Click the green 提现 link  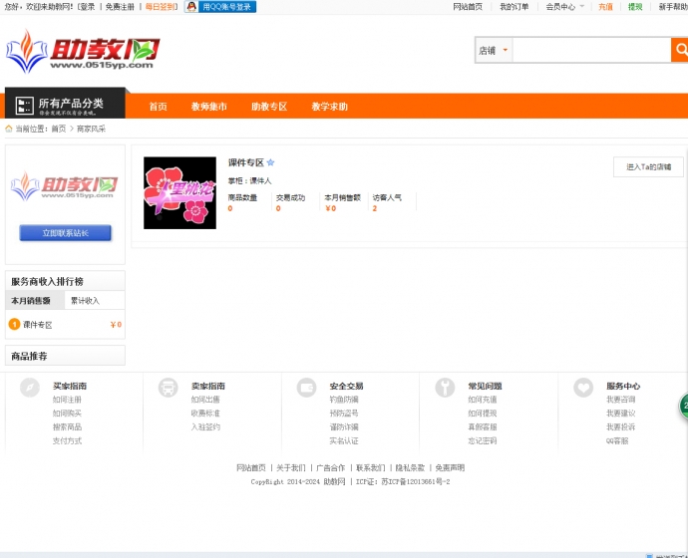point(635,7)
